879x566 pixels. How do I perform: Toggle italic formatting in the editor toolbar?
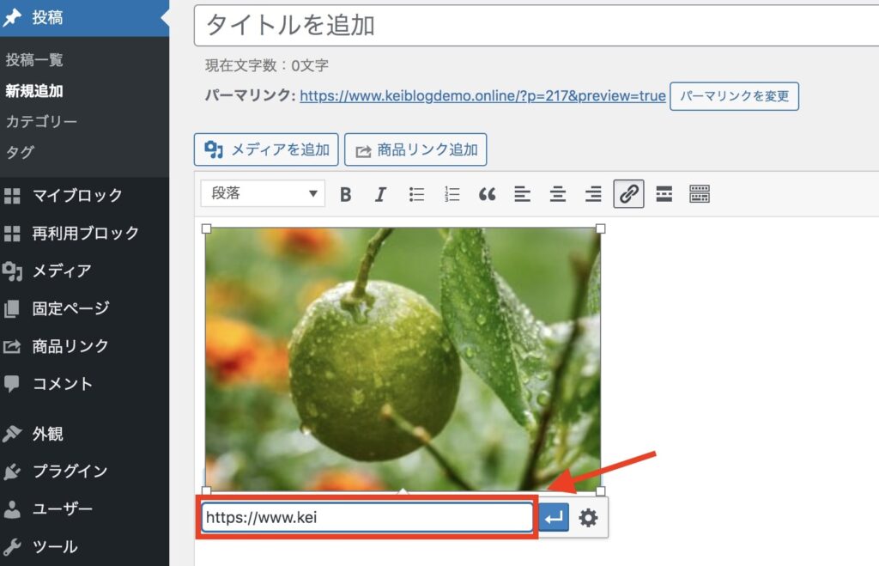380,194
